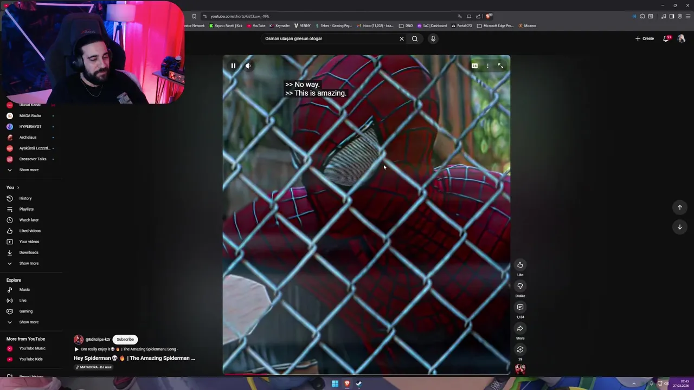Open Liked videos in the sidebar
Viewport: 694px width, 390px height.
(30, 231)
